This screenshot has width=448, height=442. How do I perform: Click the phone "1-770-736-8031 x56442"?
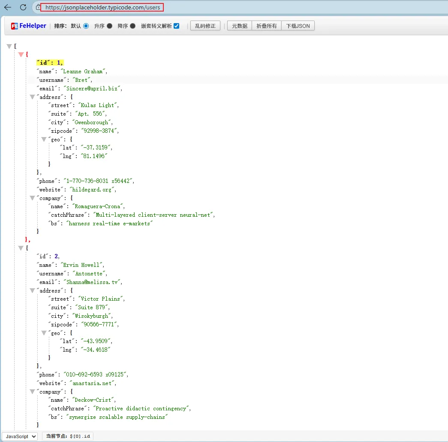[98, 181]
